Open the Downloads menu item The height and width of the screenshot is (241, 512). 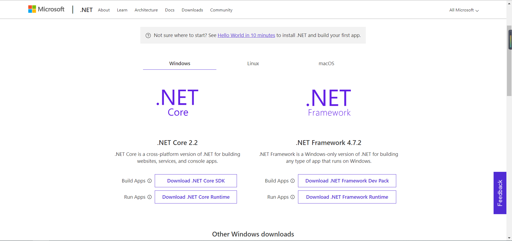click(x=192, y=10)
